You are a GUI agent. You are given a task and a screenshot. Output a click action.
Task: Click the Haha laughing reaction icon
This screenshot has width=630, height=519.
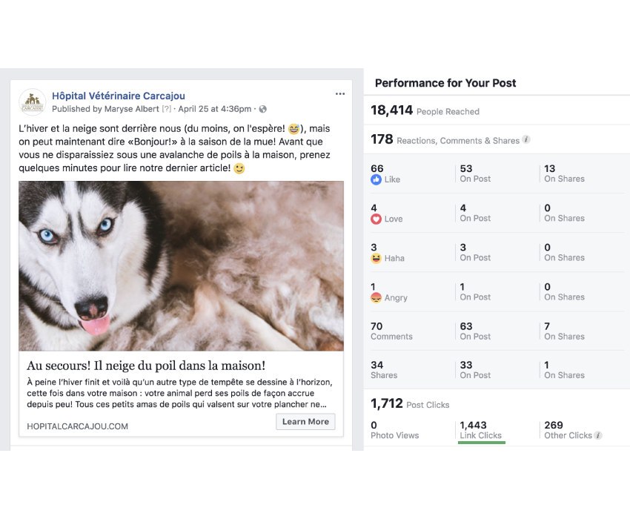coord(376,258)
